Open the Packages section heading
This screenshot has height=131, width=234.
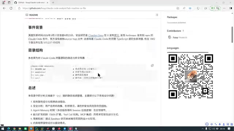[172, 17]
